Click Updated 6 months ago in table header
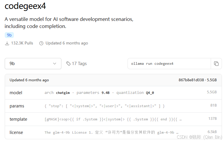This screenshot has width=224, height=141. tap(29, 80)
